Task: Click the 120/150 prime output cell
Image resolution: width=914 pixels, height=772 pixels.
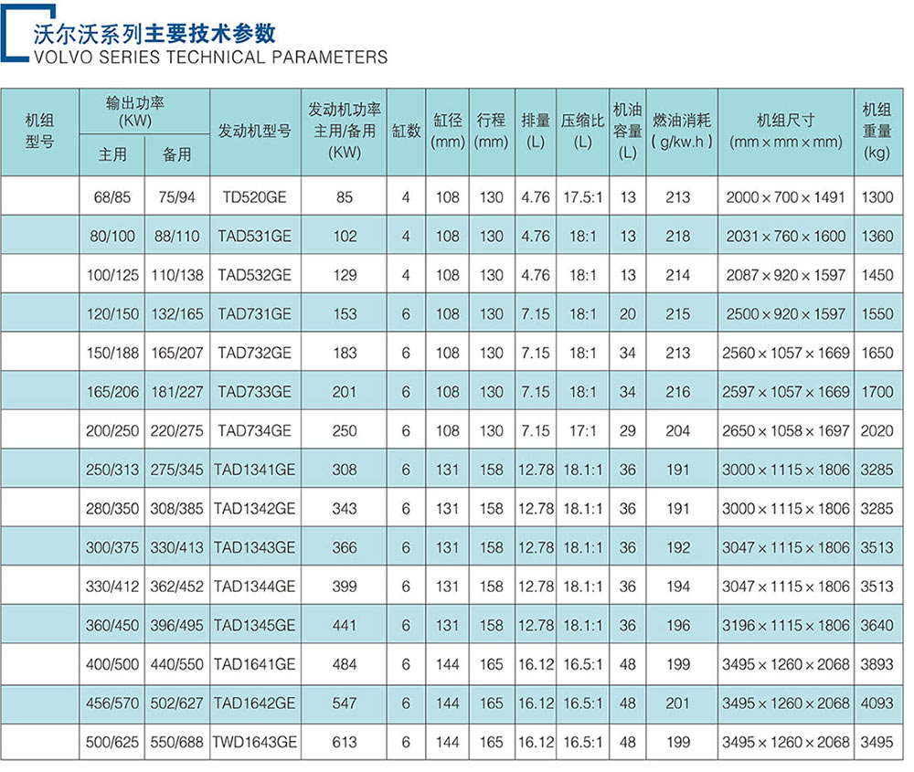Action: [112, 314]
